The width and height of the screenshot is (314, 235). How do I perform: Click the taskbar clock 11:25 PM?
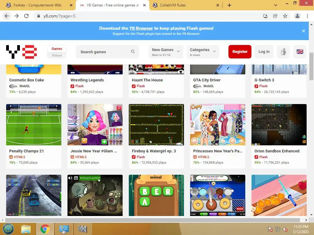[301, 227]
